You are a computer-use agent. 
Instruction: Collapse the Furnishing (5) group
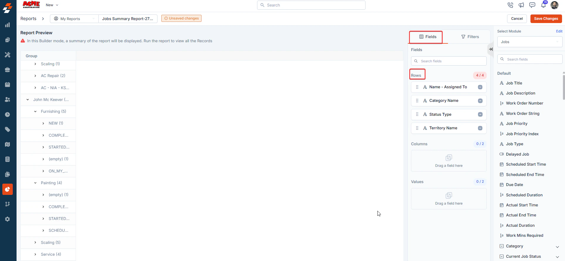click(x=35, y=112)
